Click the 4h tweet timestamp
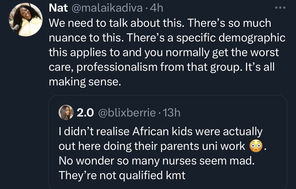Image resolution: width=296 pixels, height=189 pixels. tap(157, 8)
